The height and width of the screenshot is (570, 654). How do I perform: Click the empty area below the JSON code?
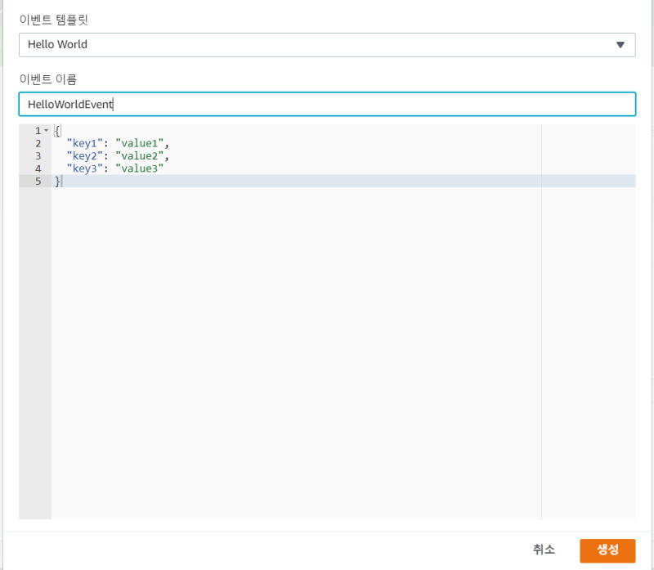pyautogui.click(x=294, y=343)
